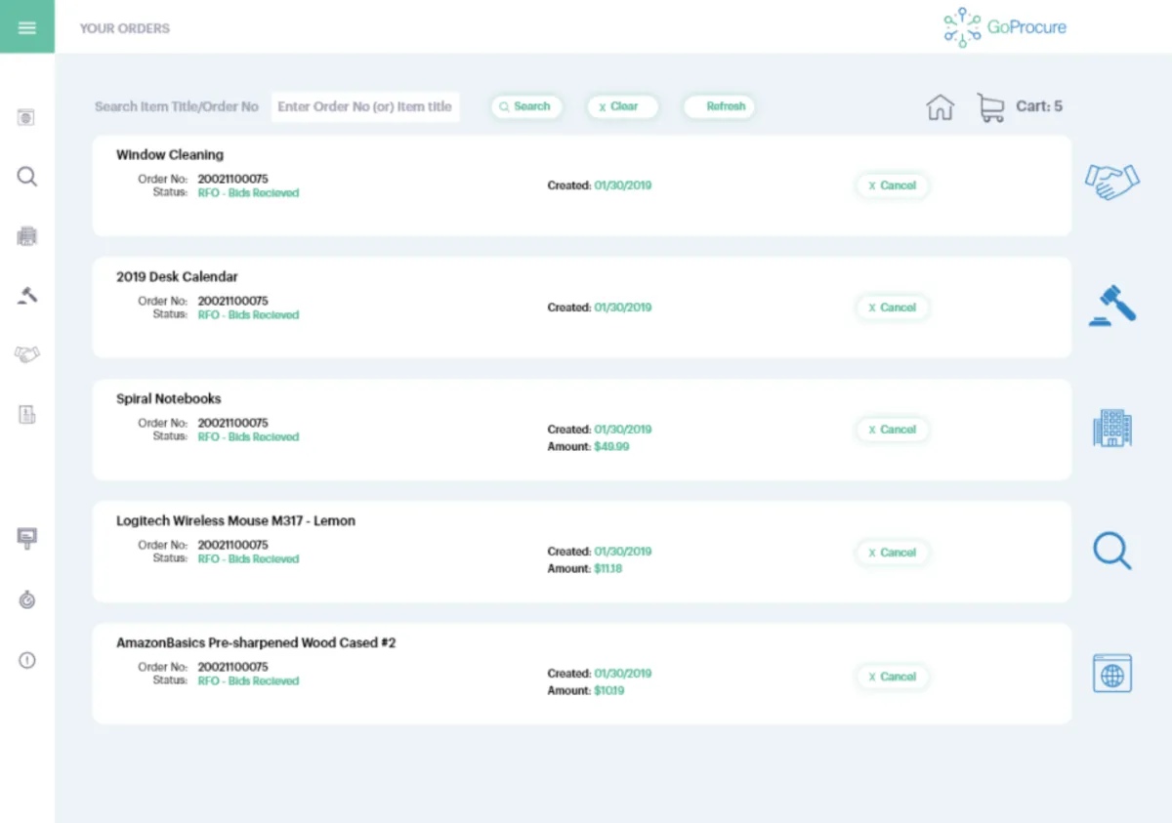The image size is (1172, 823).
Task: Click the info circle icon in left sidebar
Action: [27, 660]
